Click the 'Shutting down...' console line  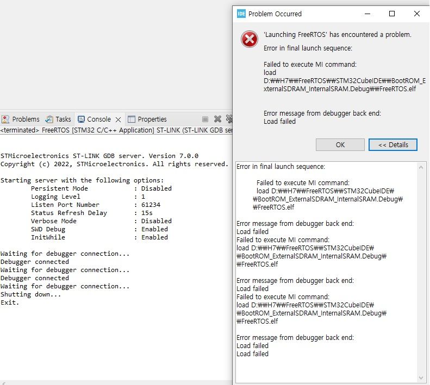coord(30,294)
